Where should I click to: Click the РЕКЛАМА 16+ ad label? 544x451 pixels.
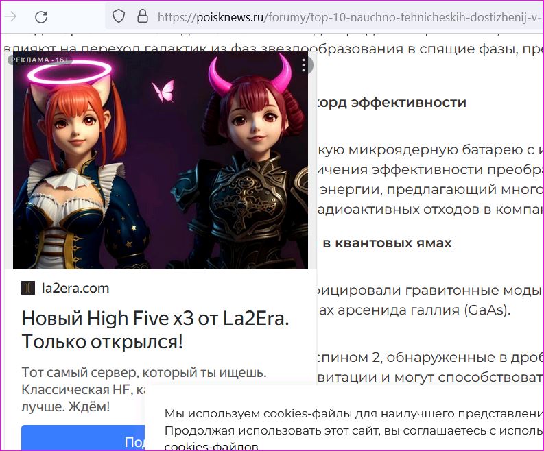(40, 60)
